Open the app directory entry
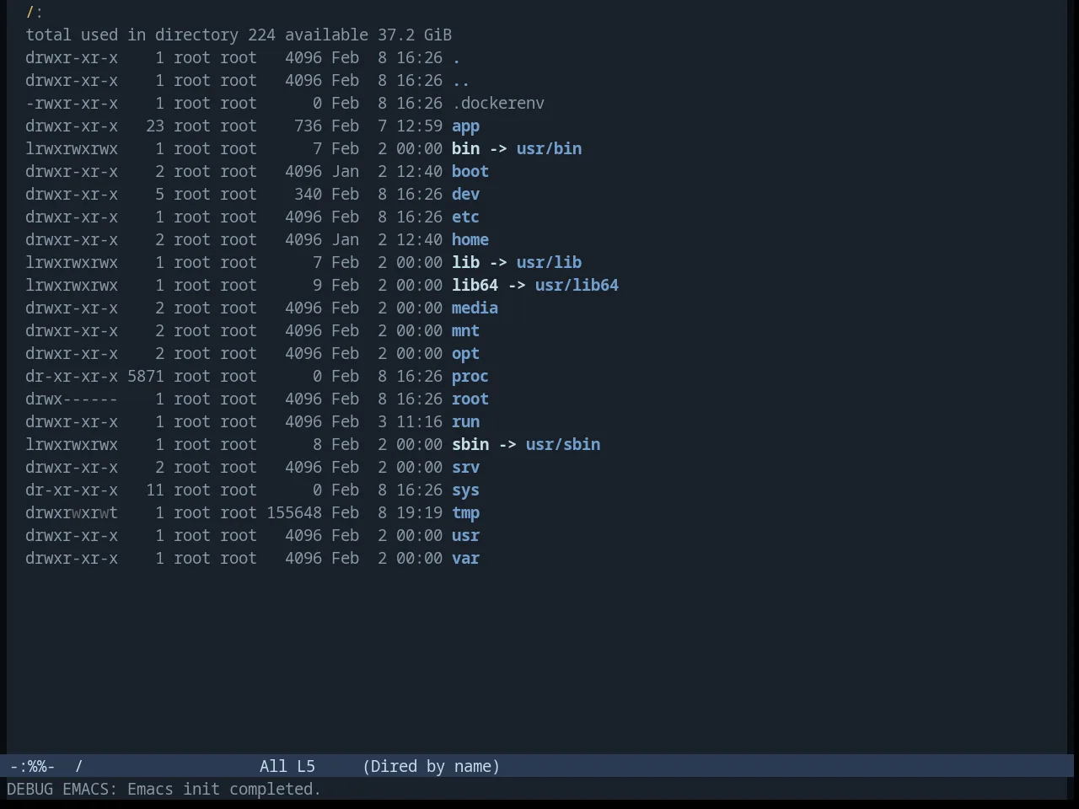The width and height of the screenshot is (1079, 809). click(x=465, y=126)
